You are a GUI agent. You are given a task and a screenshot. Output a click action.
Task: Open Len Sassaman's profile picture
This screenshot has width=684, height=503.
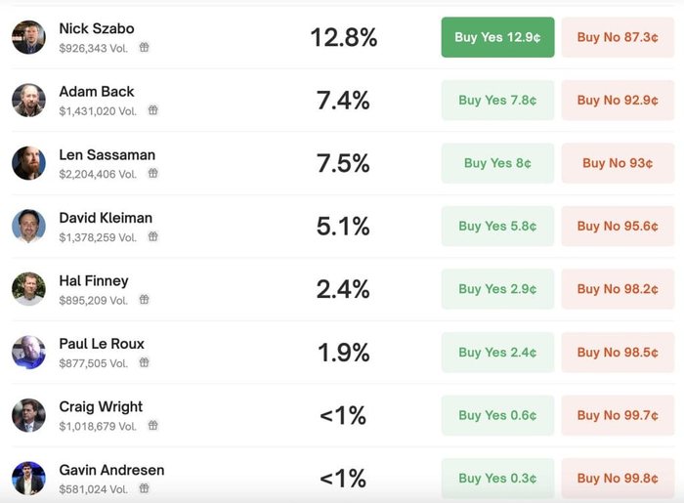coord(28,163)
